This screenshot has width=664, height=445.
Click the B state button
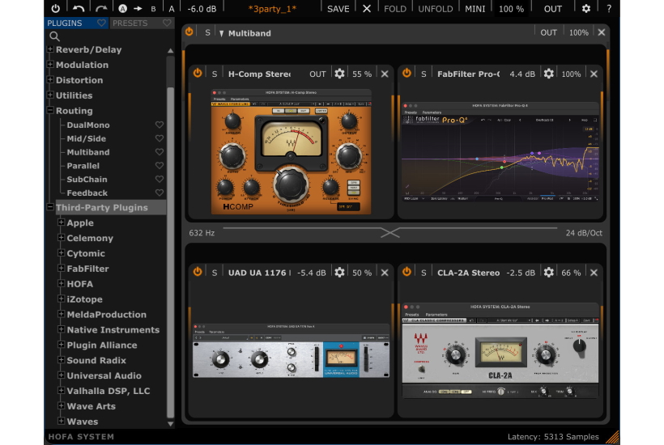(x=153, y=9)
